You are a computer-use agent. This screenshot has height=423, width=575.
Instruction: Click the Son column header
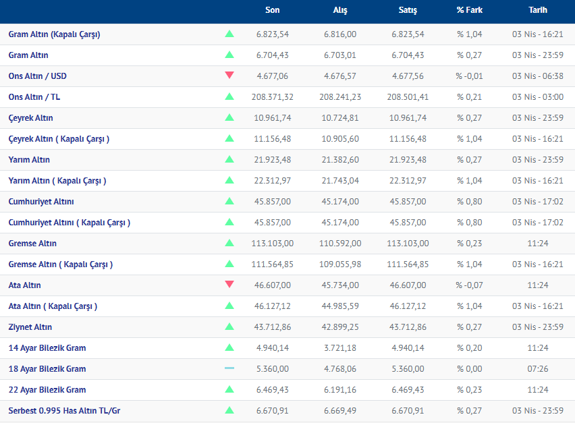273,11
